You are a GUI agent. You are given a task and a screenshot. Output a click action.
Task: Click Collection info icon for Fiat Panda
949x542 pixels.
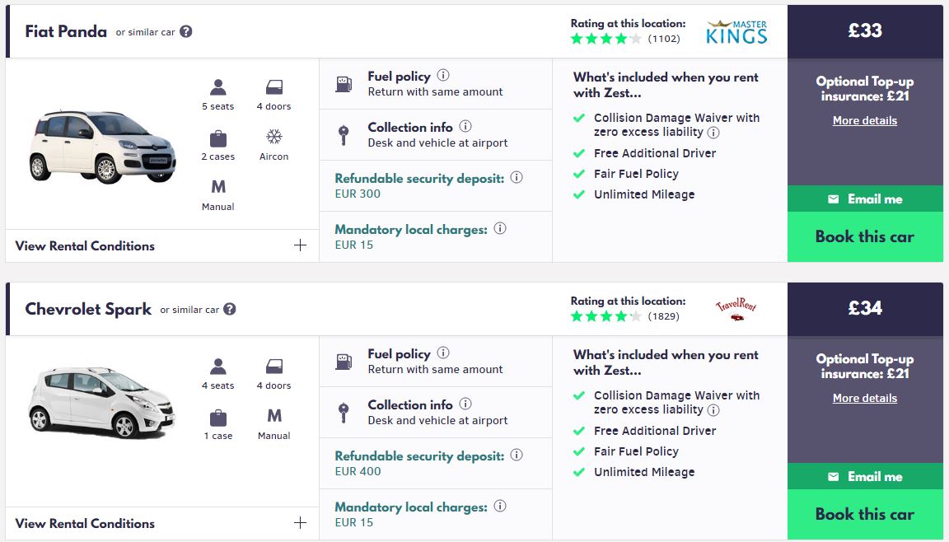point(465,127)
